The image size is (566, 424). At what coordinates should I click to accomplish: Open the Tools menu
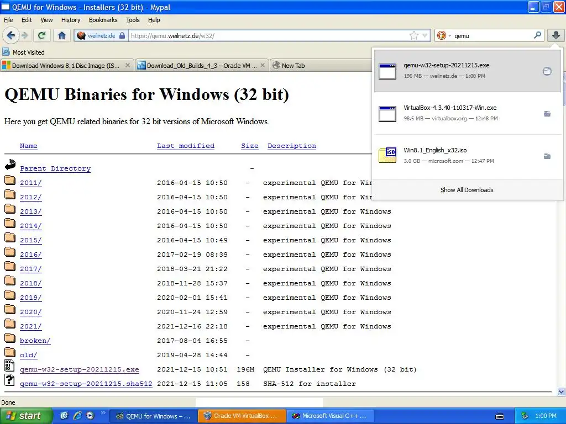click(x=133, y=20)
